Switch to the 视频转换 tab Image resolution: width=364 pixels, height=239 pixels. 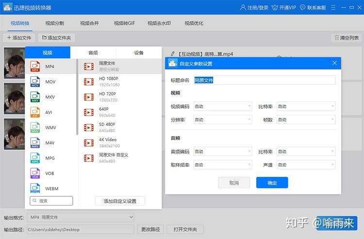pyautogui.click(x=20, y=23)
